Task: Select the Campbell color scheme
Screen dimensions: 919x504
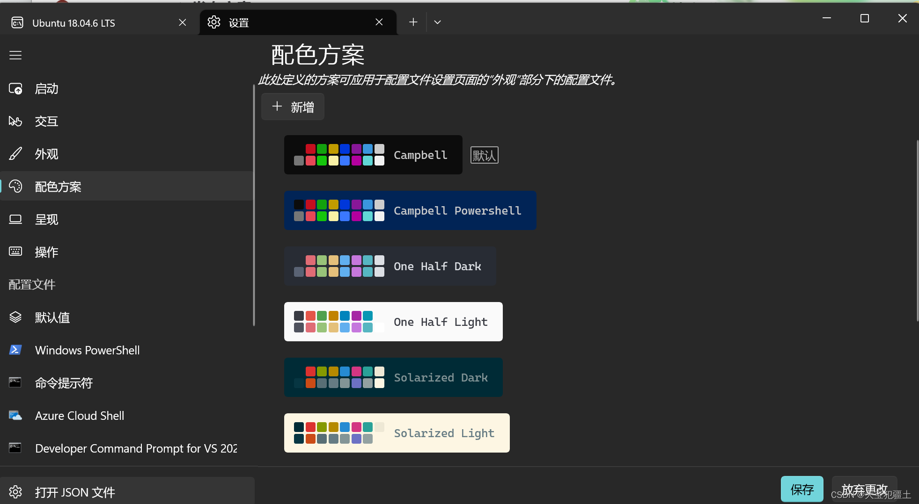Action: pos(373,155)
